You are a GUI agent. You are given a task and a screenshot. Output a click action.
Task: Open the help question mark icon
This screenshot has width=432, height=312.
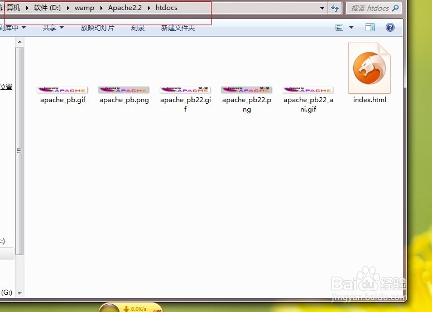point(390,27)
